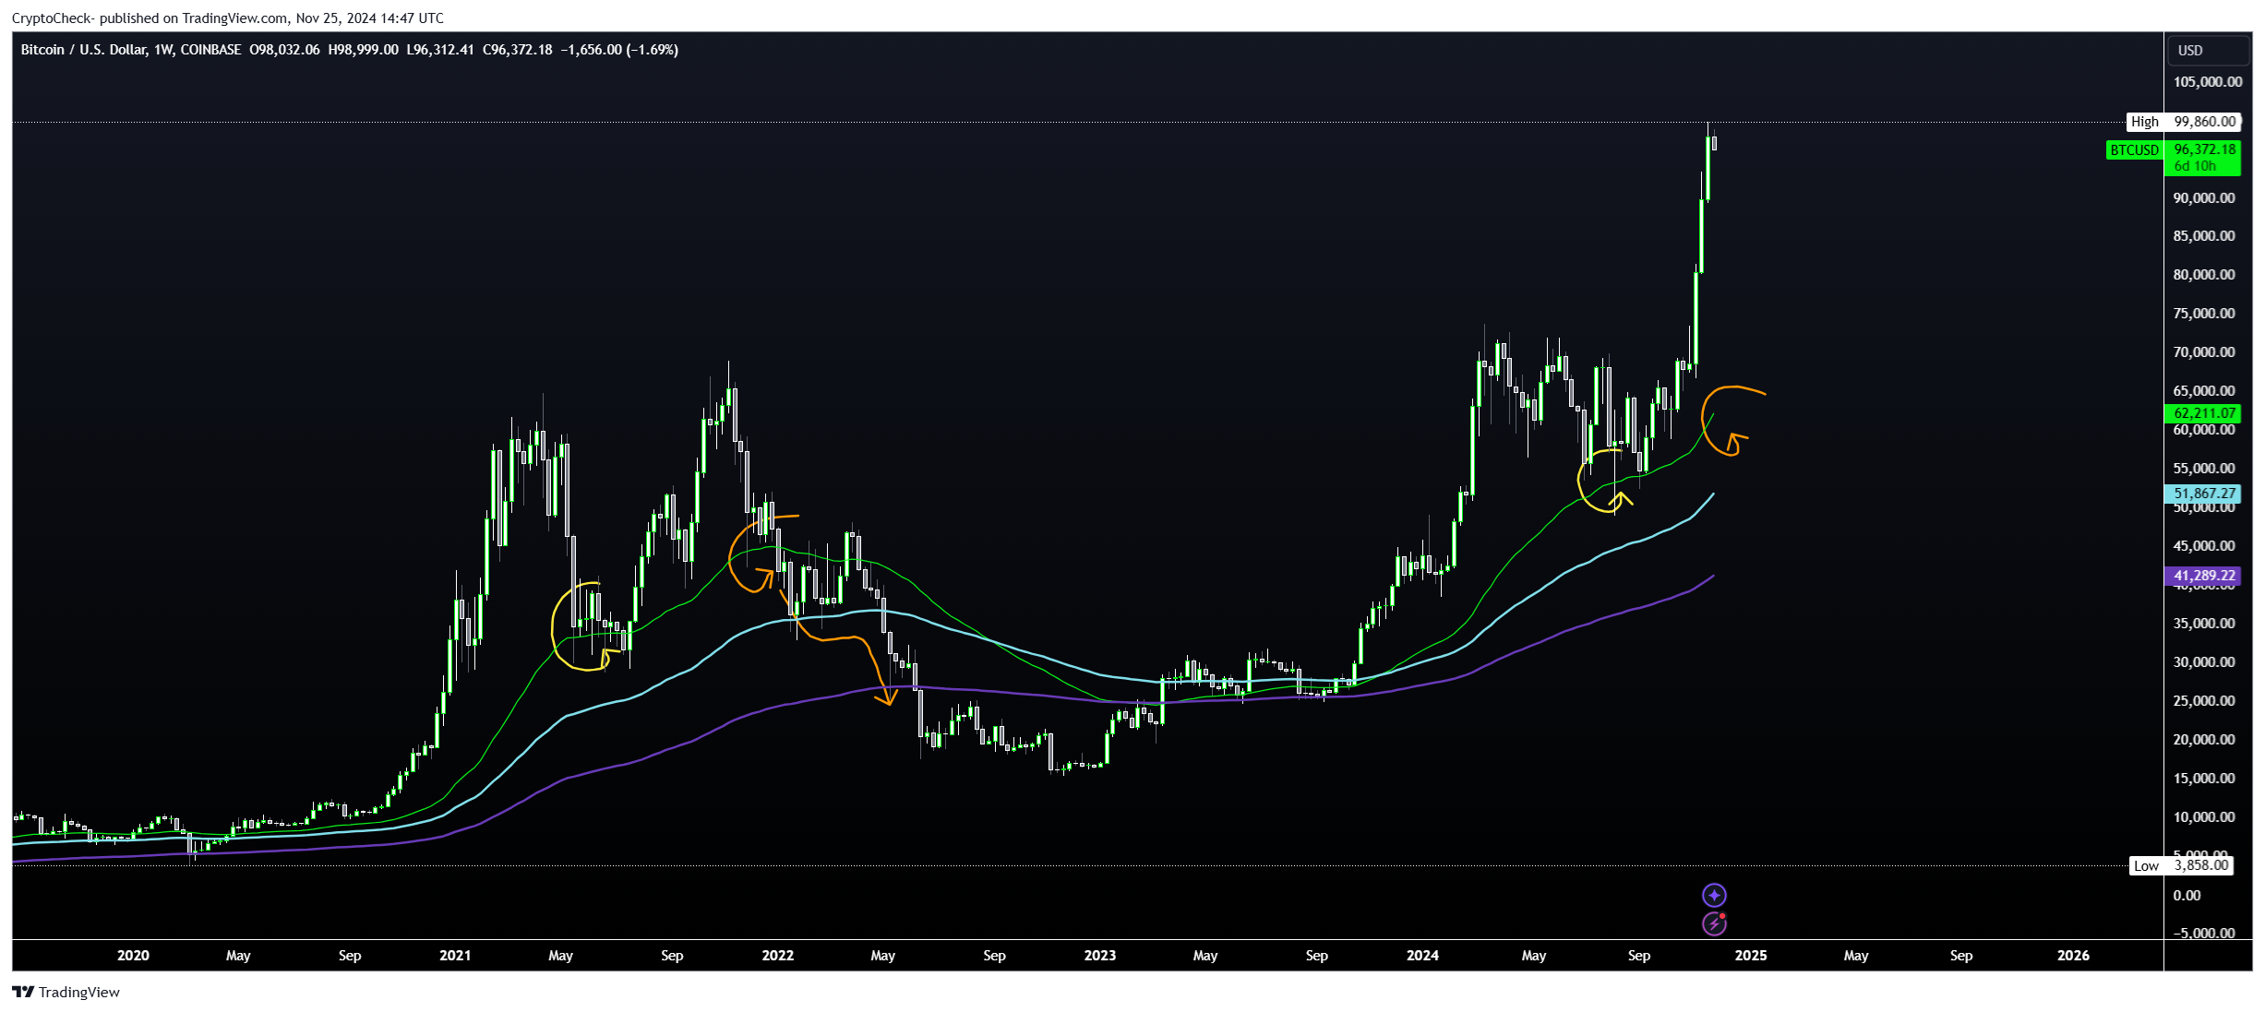Click the −5,000.00 price scale label
Image resolution: width=2265 pixels, height=1012 pixels.
coord(2204,934)
